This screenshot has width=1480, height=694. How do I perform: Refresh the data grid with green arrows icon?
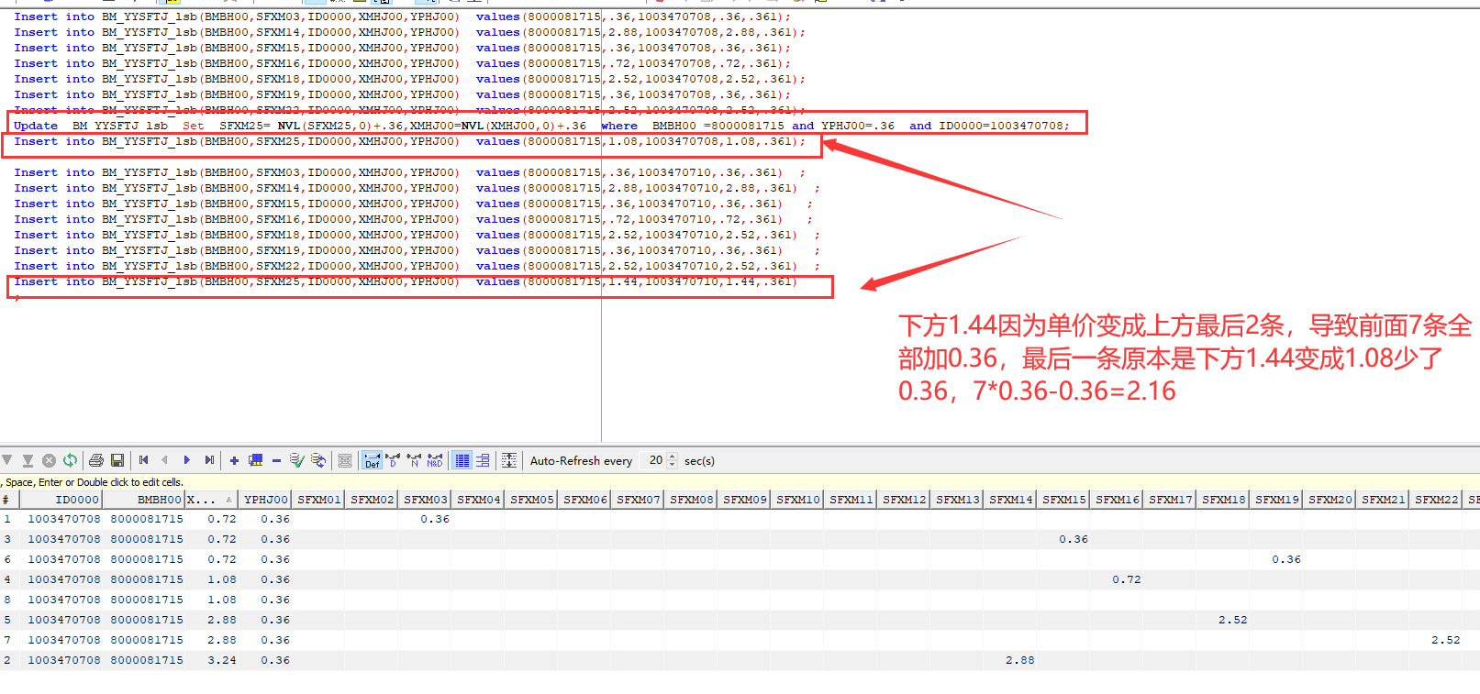(x=70, y=460)
